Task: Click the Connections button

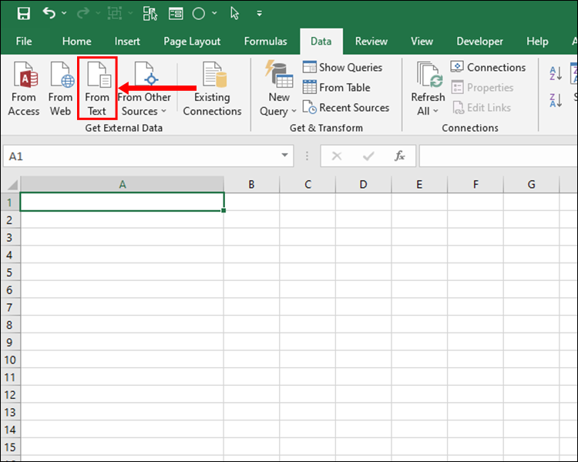Action: pos(488,68)
